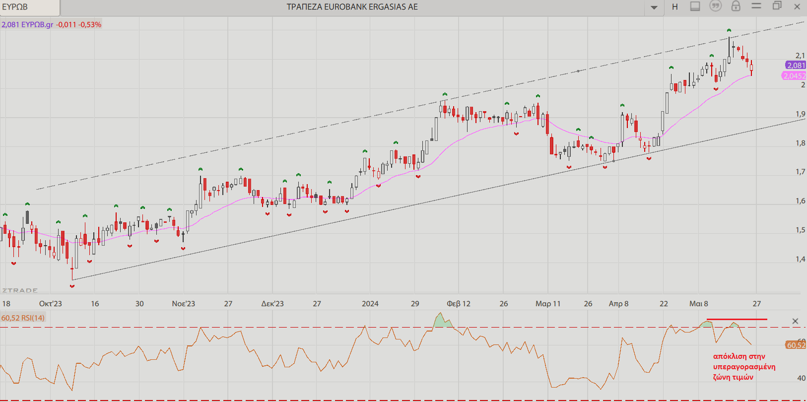Toggle the lower indicator panel icon

[695, 6]
